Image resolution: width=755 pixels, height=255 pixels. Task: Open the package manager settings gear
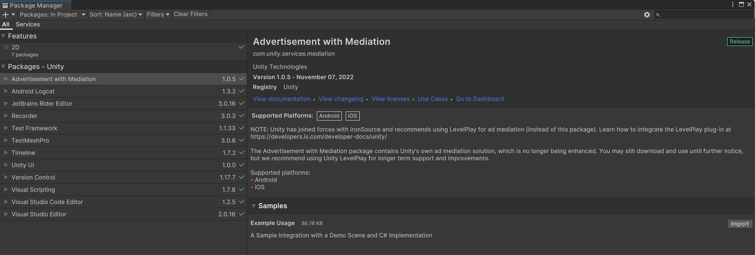[x=647, y=15]
